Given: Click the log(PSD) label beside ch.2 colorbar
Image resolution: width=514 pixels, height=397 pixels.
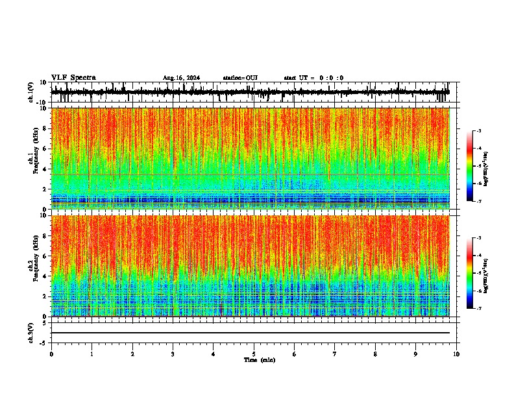Looking at the screenshot, I should pos(486,276).
